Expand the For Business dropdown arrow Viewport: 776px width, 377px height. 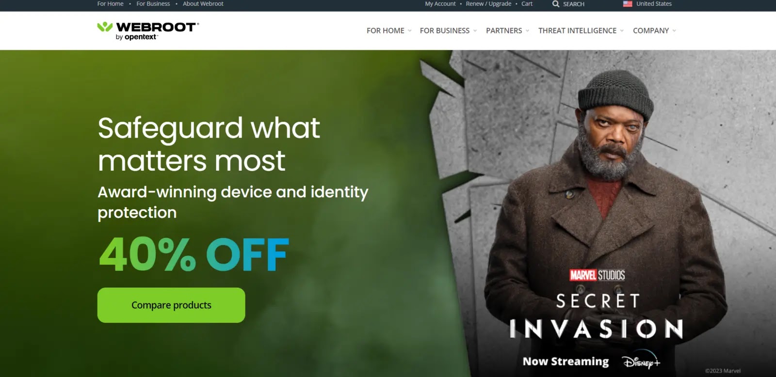(475, 31)
